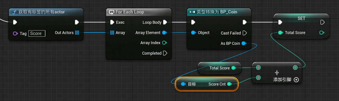
Task: Click the Completed exec output pin
Action: [x=165, y=53]
